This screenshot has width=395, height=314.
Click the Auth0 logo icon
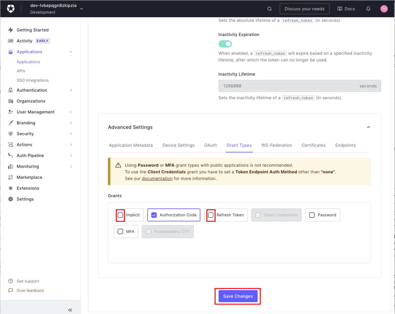coord(11,9)
